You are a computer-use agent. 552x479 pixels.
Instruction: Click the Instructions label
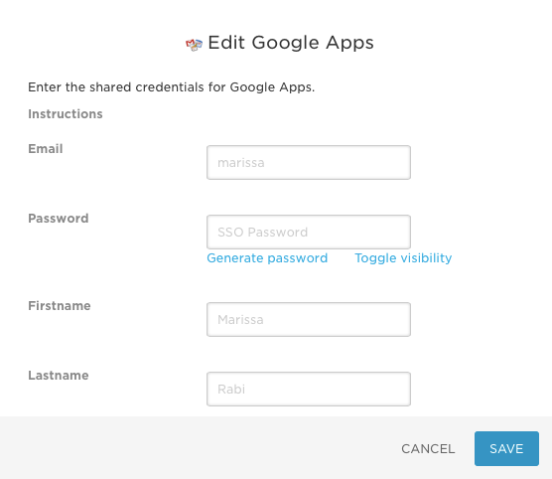66,114
